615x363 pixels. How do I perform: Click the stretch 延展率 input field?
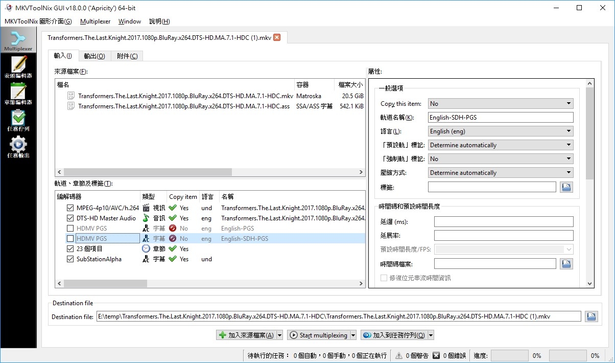click(504, 236)
